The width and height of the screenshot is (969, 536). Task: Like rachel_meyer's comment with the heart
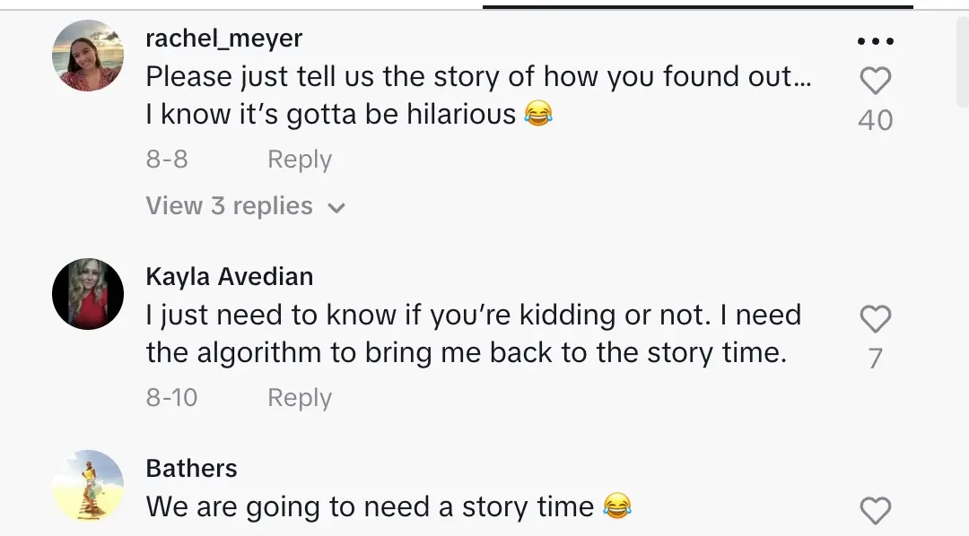point(875,82)
